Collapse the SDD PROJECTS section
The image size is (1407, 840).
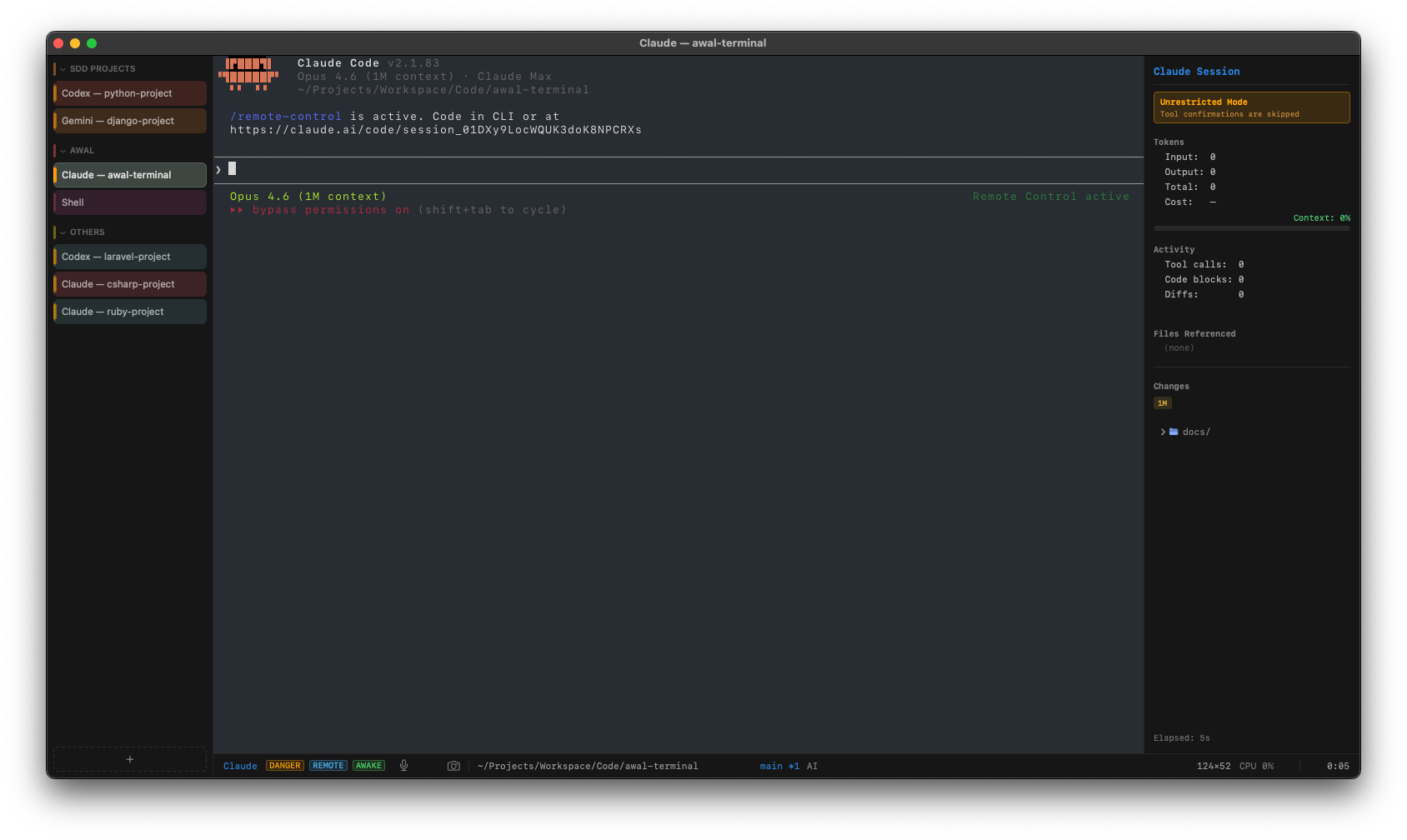(x=62, y=68)
